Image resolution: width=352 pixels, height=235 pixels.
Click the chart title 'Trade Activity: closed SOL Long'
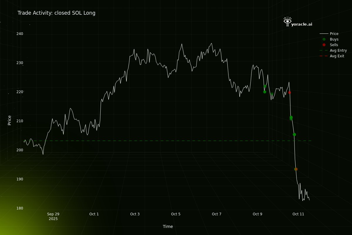pyautogui.click(x=56, y=13)
